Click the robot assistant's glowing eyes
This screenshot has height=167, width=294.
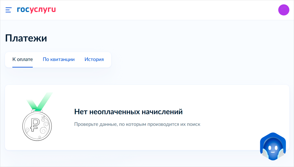click(x=272, y=148)
